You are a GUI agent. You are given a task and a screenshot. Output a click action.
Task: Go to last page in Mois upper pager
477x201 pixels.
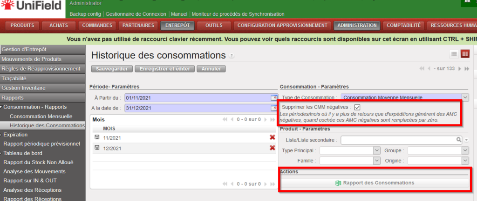[272, 120]
